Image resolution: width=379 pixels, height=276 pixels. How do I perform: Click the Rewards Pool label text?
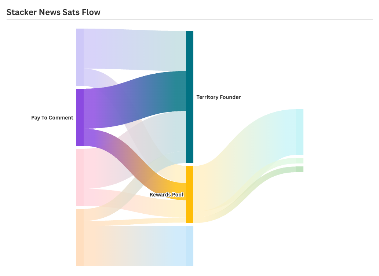coord(167,195)
